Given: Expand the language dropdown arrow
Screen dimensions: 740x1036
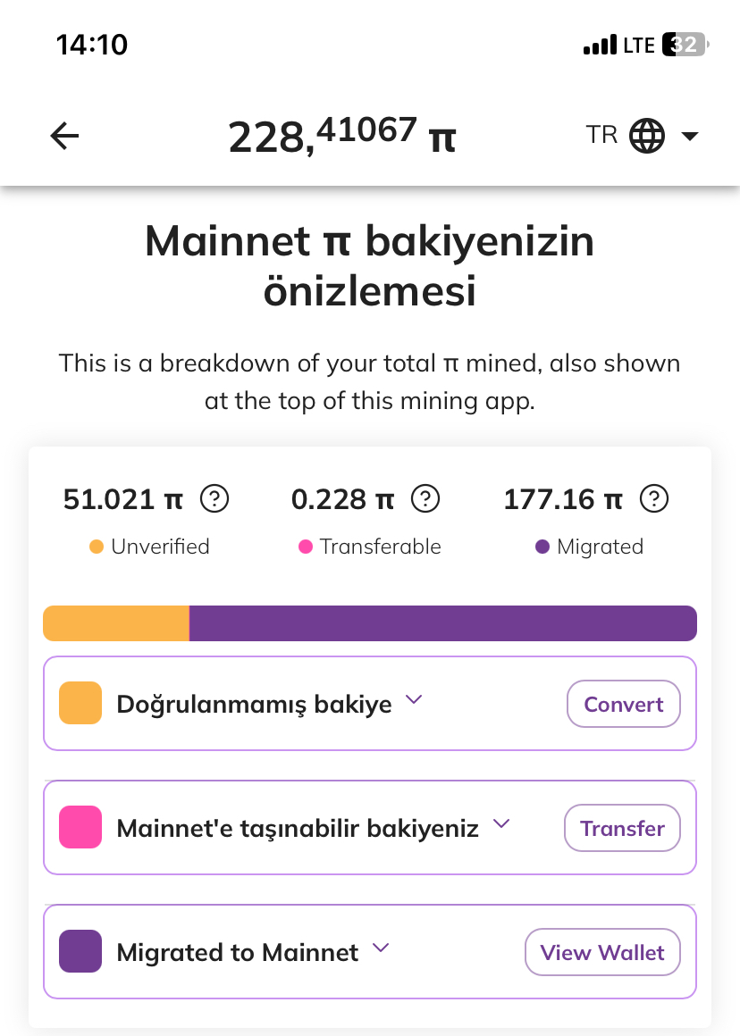Looking at the screenshot, I should coord(690,136).
